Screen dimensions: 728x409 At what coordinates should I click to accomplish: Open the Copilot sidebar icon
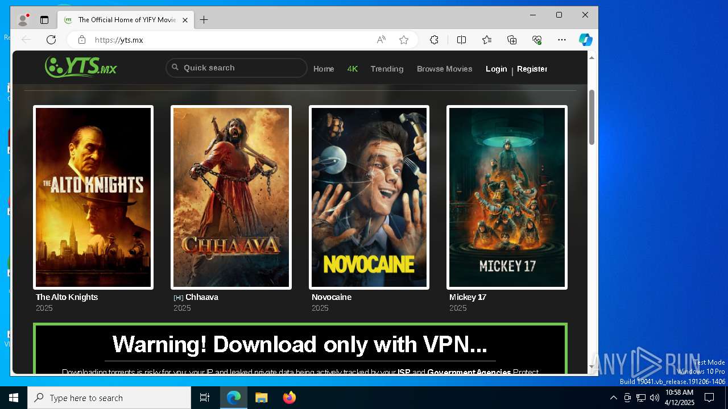pyautogui.click(x=586, y=40)
